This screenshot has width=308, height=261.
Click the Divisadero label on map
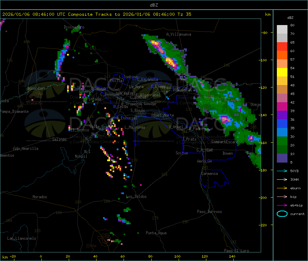[x=74, y=27]
